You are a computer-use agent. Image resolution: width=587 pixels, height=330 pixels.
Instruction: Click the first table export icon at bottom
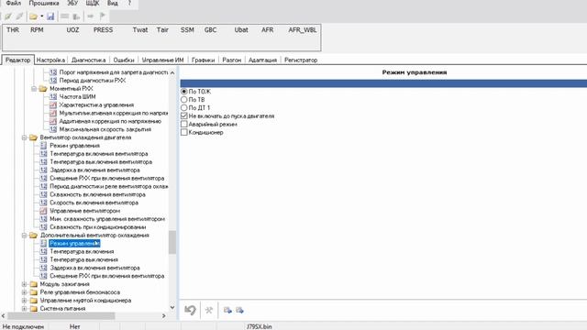(x=227, y=310)
